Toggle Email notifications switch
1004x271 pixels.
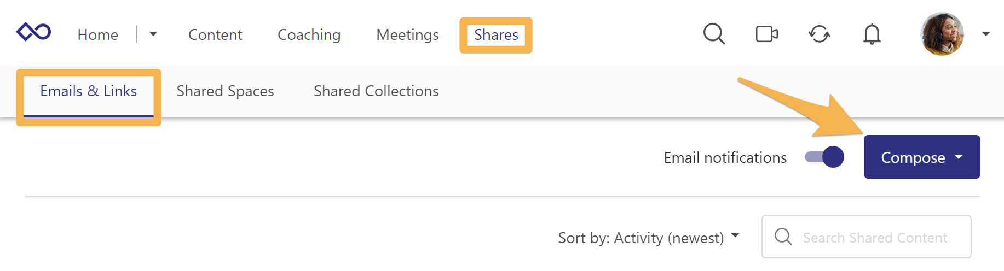pyautogui.click(x=824, y=157)
